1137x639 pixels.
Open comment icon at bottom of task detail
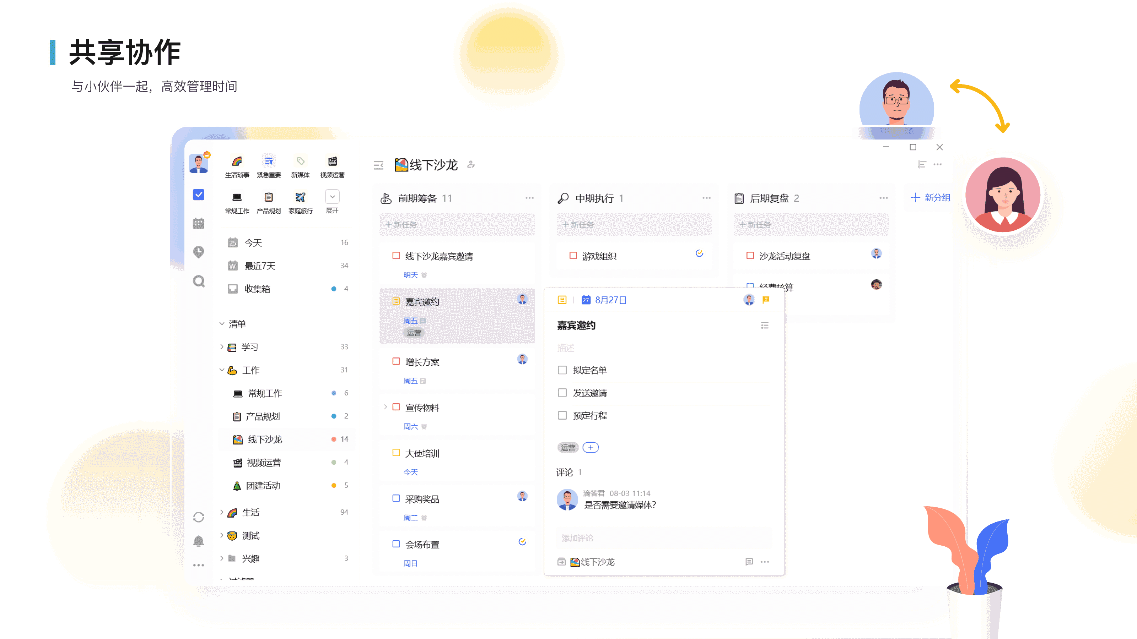tap(749, 561)
